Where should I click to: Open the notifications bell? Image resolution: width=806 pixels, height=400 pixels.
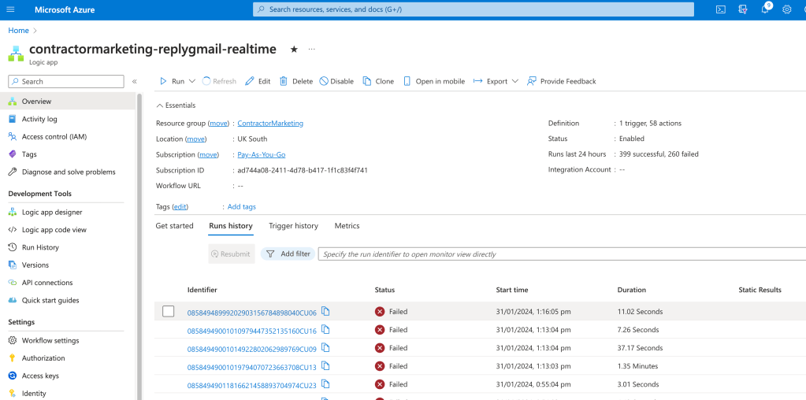[765, 9]
